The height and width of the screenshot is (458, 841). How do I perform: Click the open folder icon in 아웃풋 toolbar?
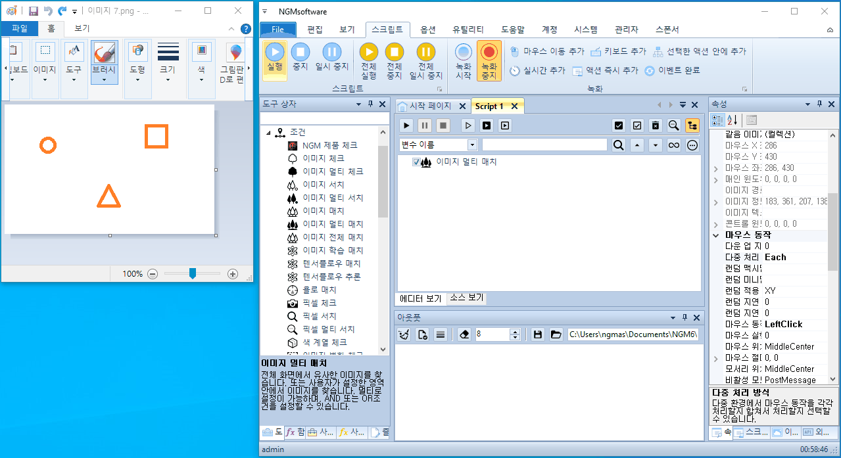click(556, 334)
